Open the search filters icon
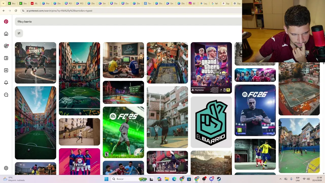 tap(19, 33)
